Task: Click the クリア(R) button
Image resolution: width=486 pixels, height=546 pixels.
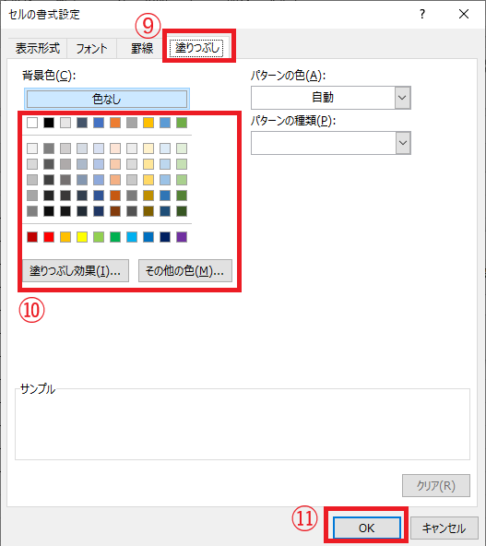Action: [x=436, y=485]
